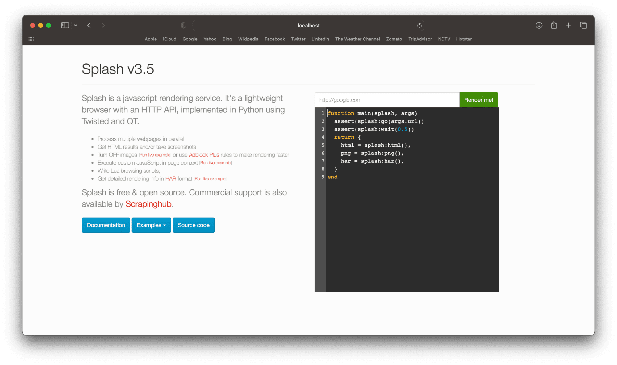Open the Zomato bookmark
Viewport: 617px width, 365px height.
tap(394, 39)
